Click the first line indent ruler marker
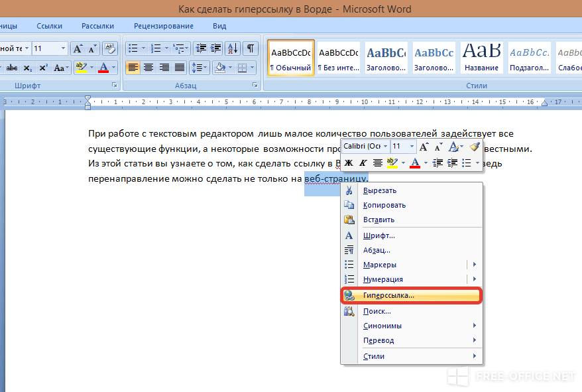Viewport: 582px width, 392px height. pyautogui.click(x=87, y=98)
